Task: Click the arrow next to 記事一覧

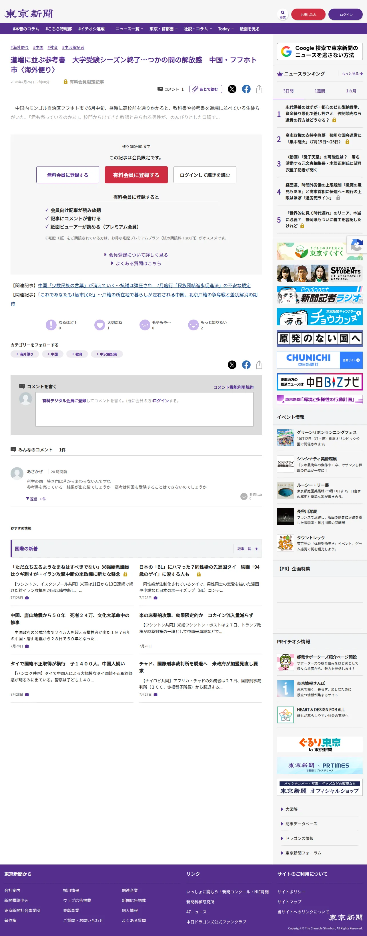Action: [x=256, y=549]
